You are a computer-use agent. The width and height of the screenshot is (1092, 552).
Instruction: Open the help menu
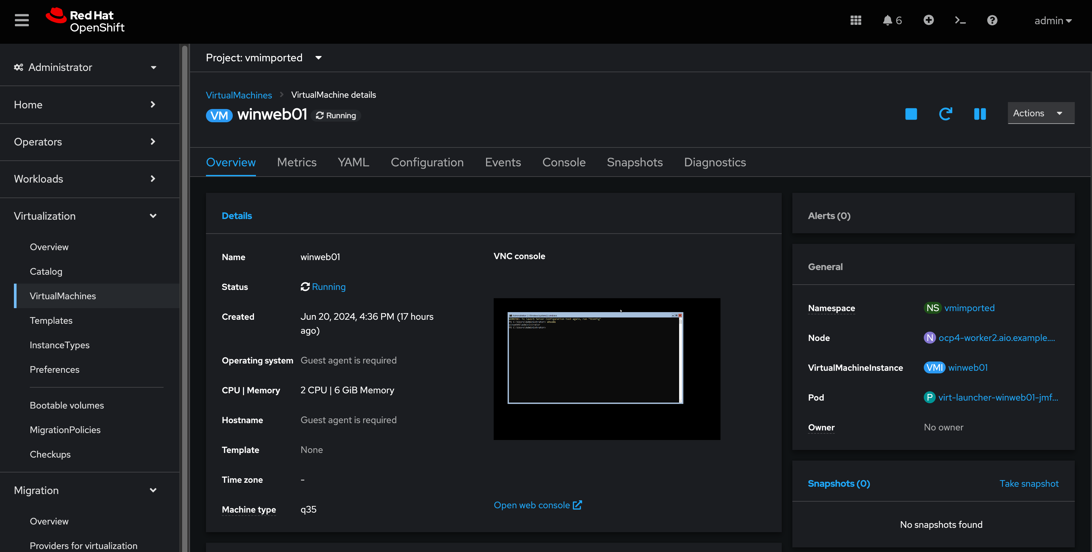992,20
